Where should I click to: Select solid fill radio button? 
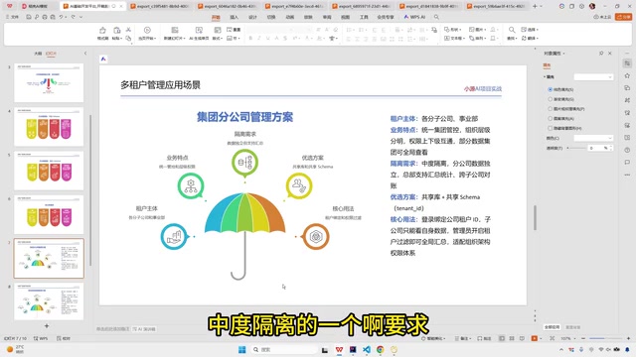pyautogui.click(x=550, y=89)
